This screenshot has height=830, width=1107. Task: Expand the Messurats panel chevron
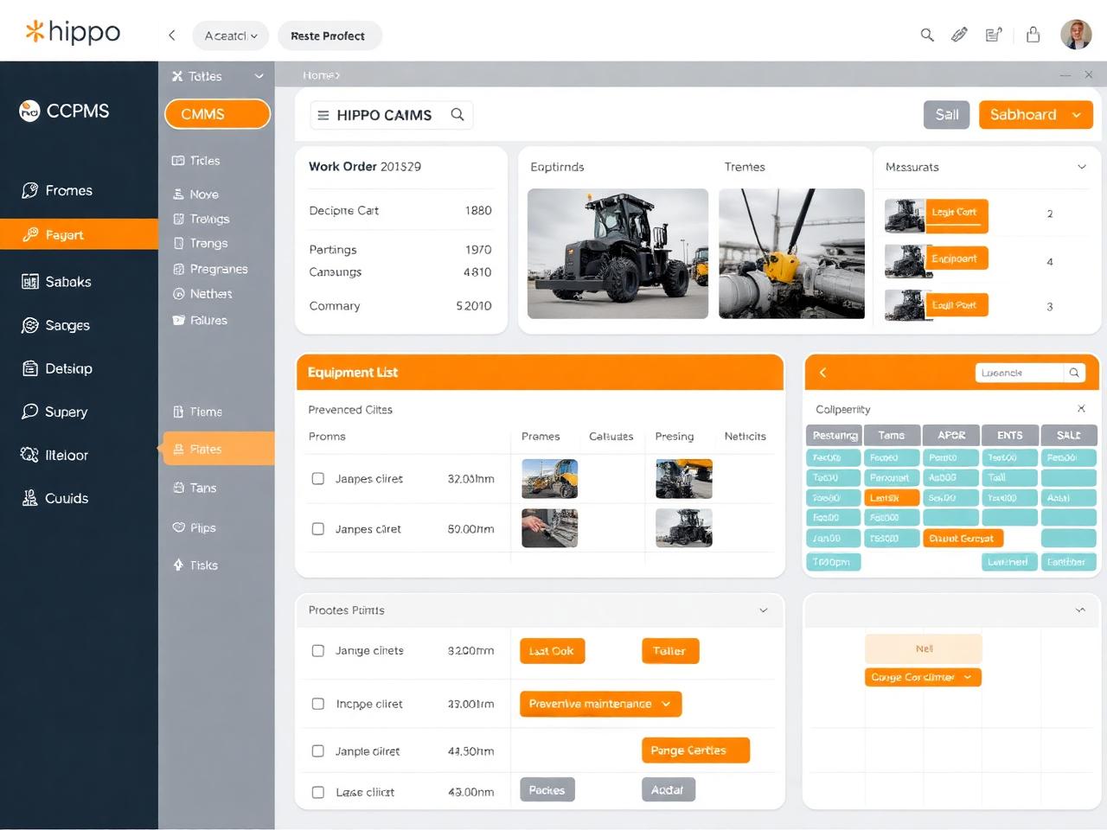coord(1081,167)
